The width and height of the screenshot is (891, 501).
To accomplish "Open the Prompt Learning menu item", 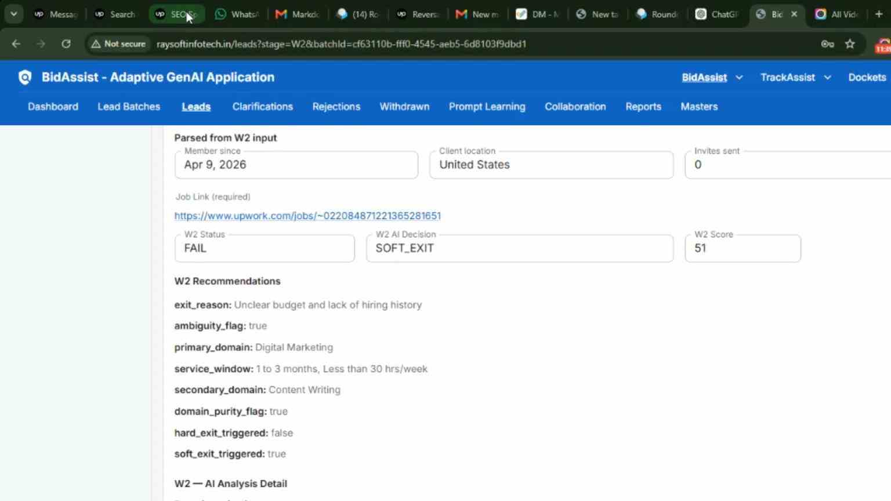I will (x=487, y=107).
